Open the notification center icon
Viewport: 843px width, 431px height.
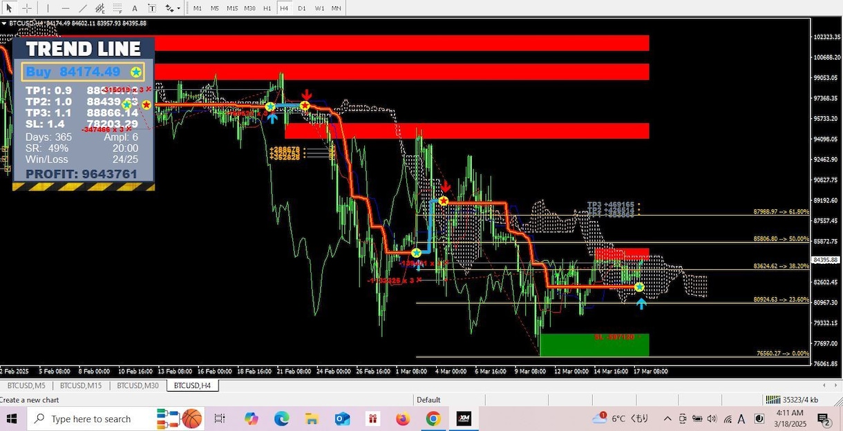coord(824,419)
